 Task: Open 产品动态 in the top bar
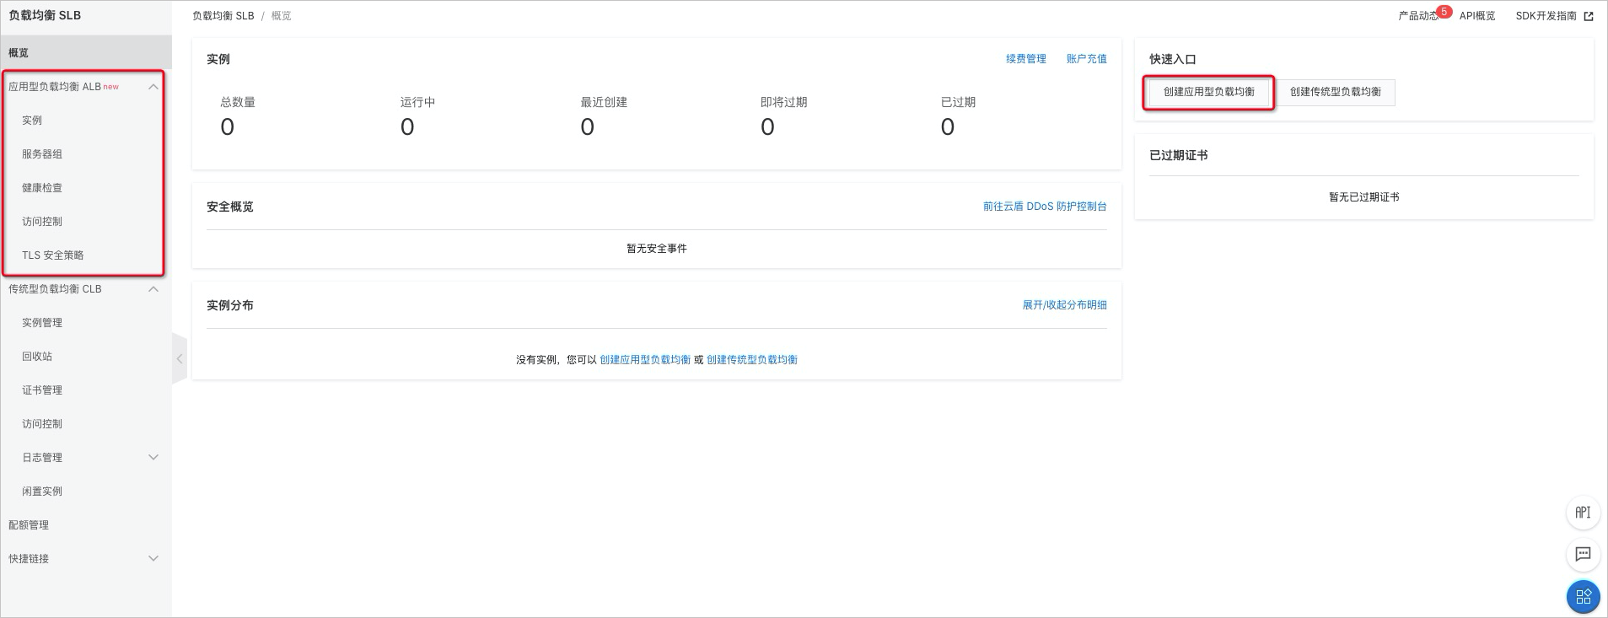tap(1418, 16)
